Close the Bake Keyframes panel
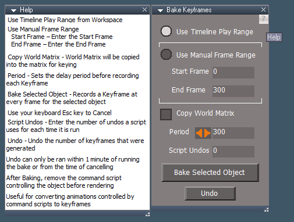Viewport: 294px width, 222px height. (x=263, y=10)
